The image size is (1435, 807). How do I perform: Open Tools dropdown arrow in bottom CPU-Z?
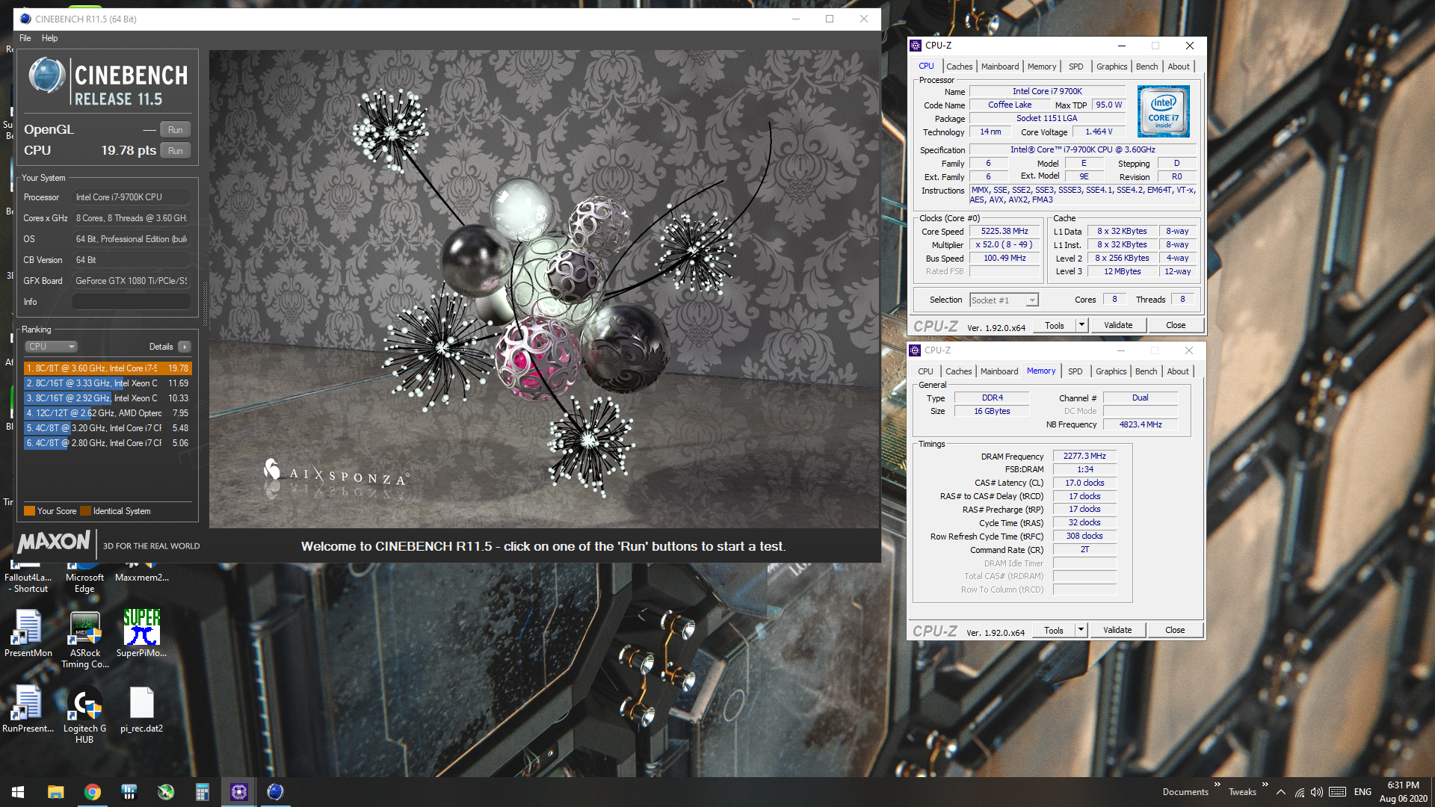(1081, 630)
